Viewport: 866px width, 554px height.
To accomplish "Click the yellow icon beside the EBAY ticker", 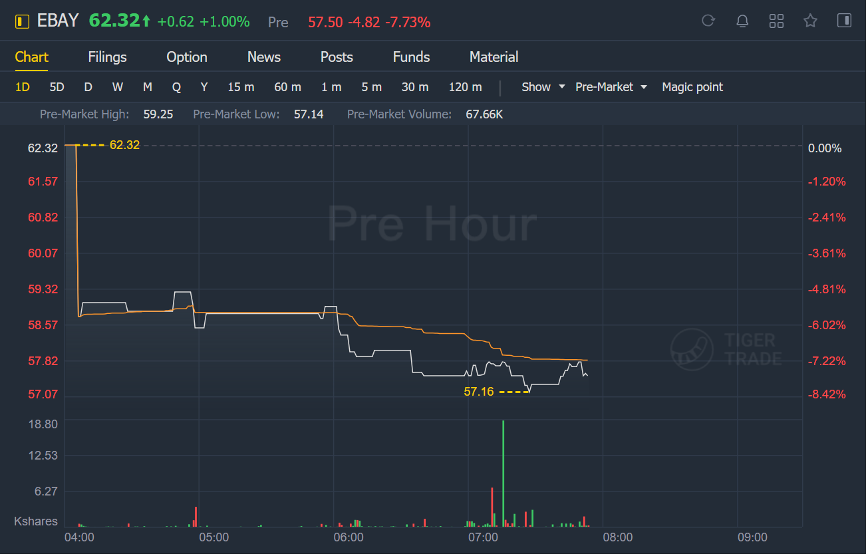I will (22, 22).
